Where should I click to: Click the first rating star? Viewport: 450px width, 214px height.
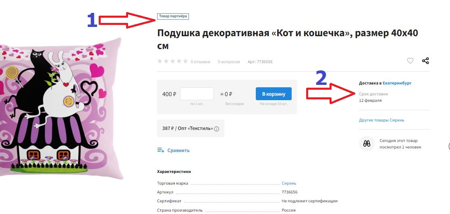pyautogui.click(x=160, y=61)
